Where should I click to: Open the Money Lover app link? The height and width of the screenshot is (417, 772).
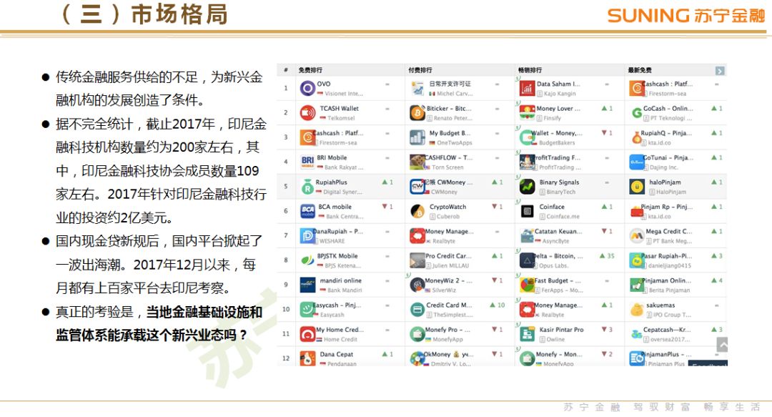(x=558, y=109)
